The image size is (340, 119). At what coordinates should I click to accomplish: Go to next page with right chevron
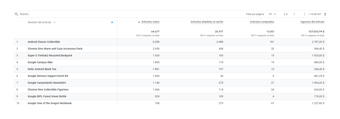(325, 14)
